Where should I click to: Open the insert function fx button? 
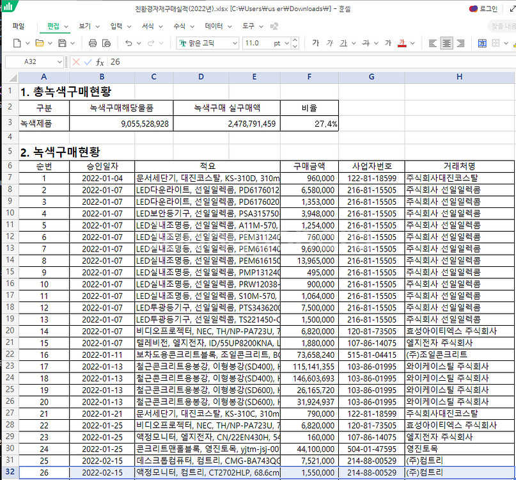(100, 62)
